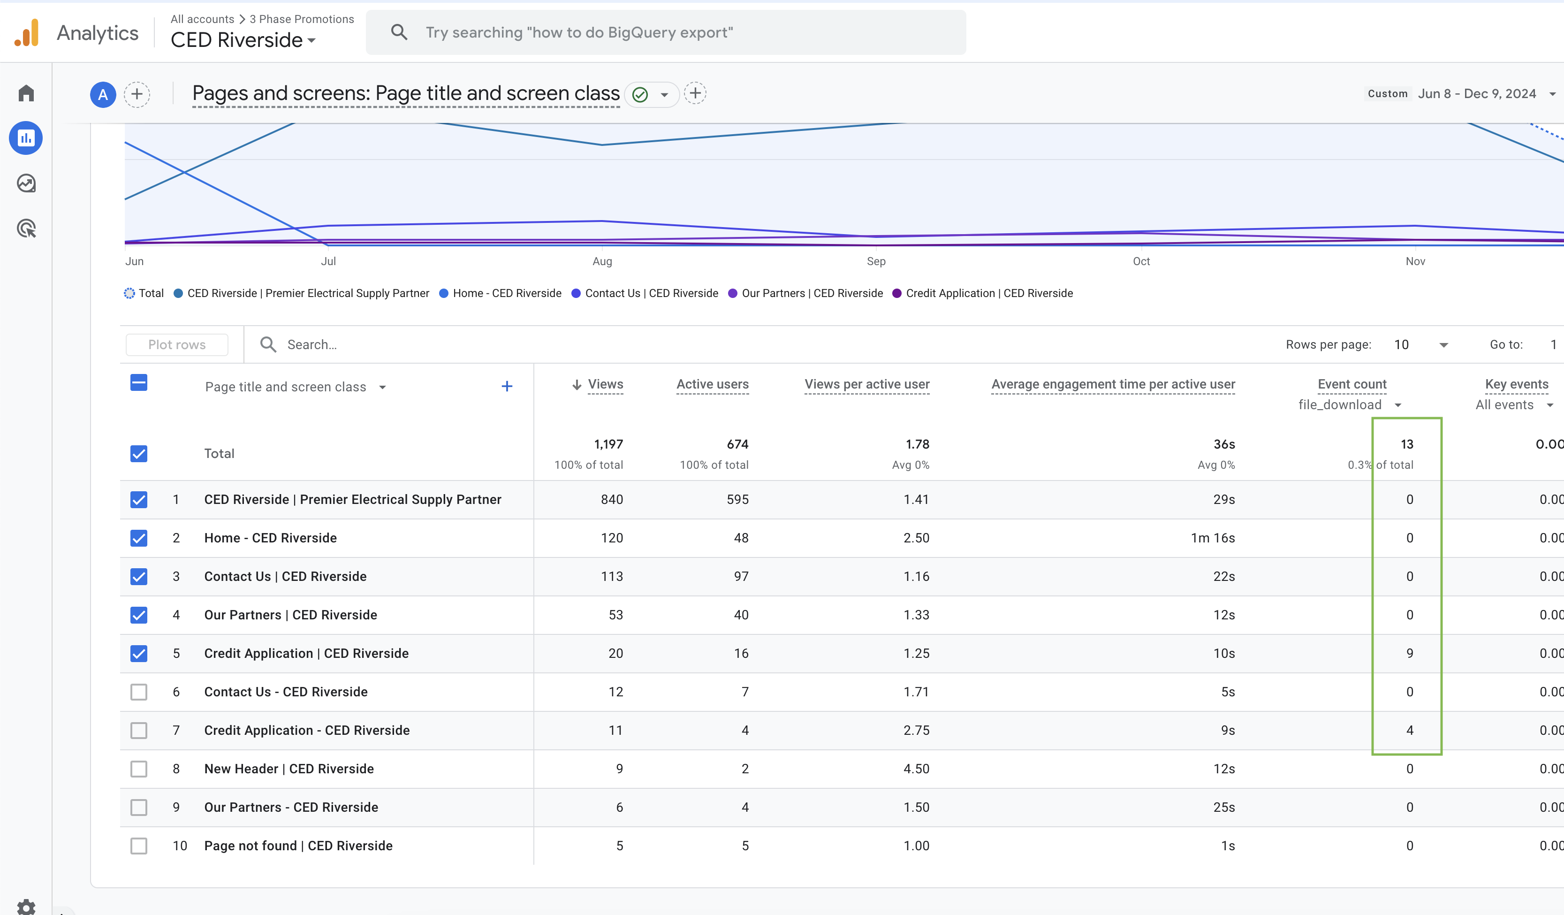Viewport: 1564px width, 915px height.
Task: Click the Go to page number field
Action: 1553,344
